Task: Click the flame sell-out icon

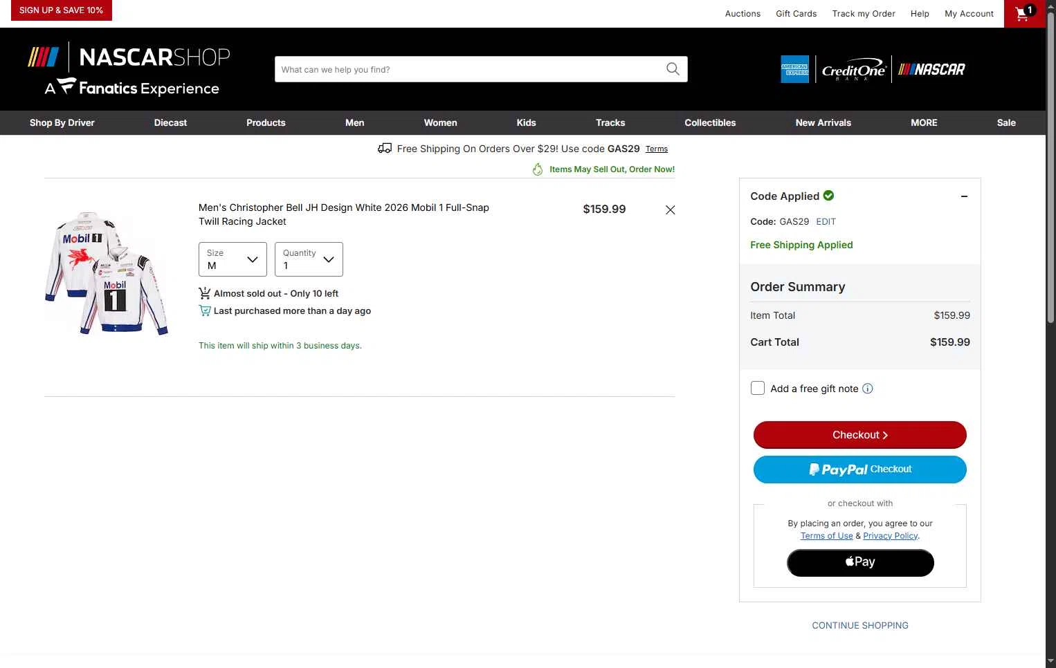Action: [x=538, y=169]
